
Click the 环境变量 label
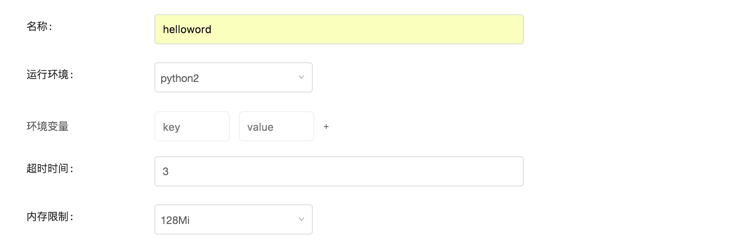(47, 126)
